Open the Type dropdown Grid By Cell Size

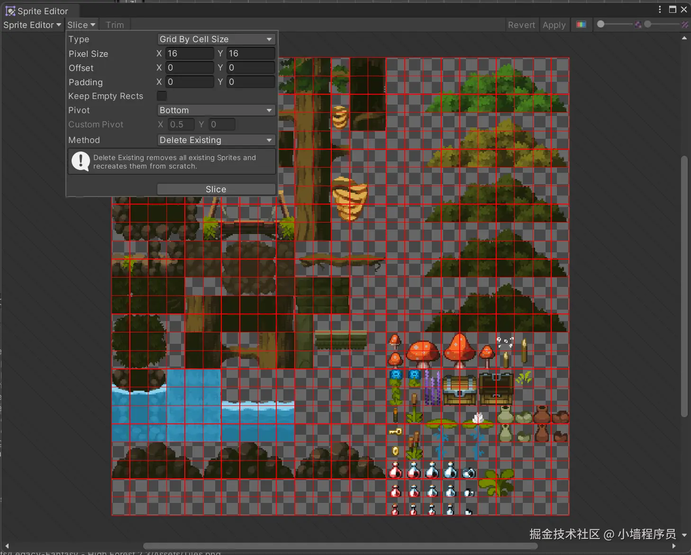point(216,39)
